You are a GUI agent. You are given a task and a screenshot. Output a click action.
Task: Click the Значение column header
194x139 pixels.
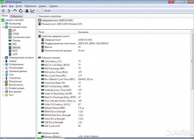pos(111,32)
